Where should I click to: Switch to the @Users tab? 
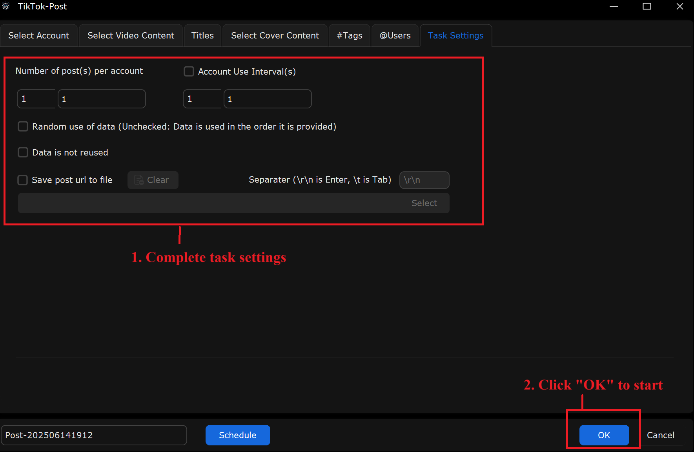pos(395,35)
